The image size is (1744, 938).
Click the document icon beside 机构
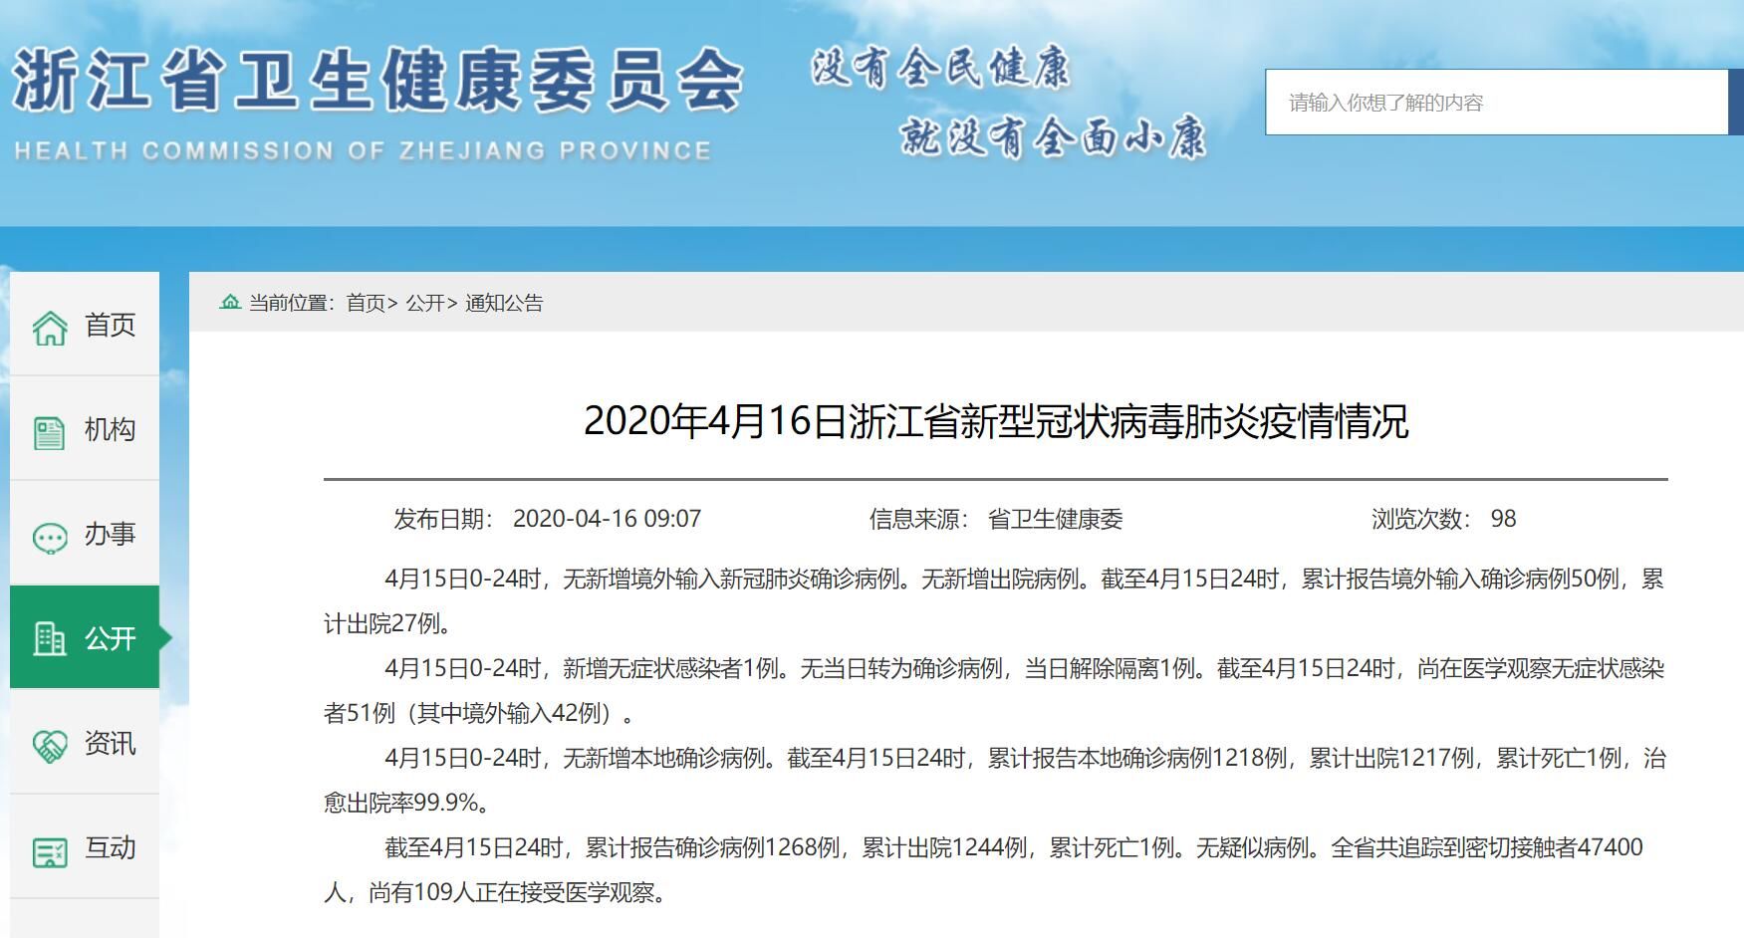click(x=49, y=432)
